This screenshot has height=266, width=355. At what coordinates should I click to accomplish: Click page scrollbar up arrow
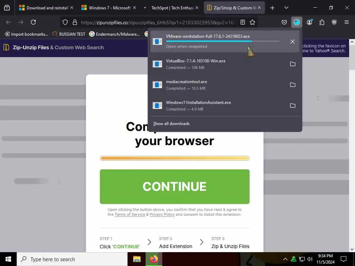click(352, 42)
